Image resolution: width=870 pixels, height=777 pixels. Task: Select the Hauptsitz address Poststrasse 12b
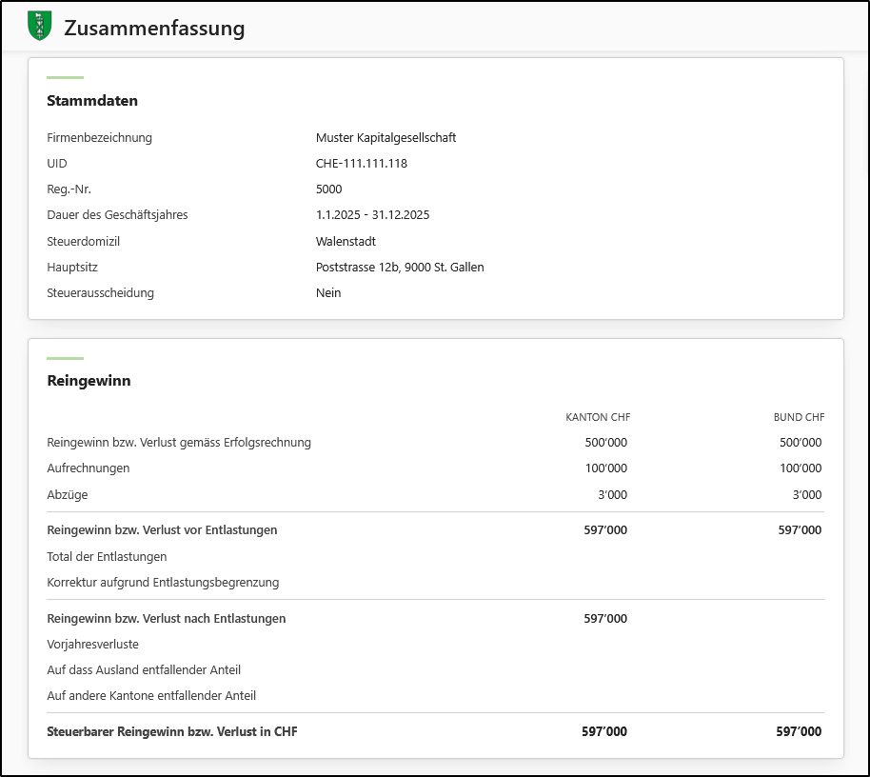[x=399, y=268]
